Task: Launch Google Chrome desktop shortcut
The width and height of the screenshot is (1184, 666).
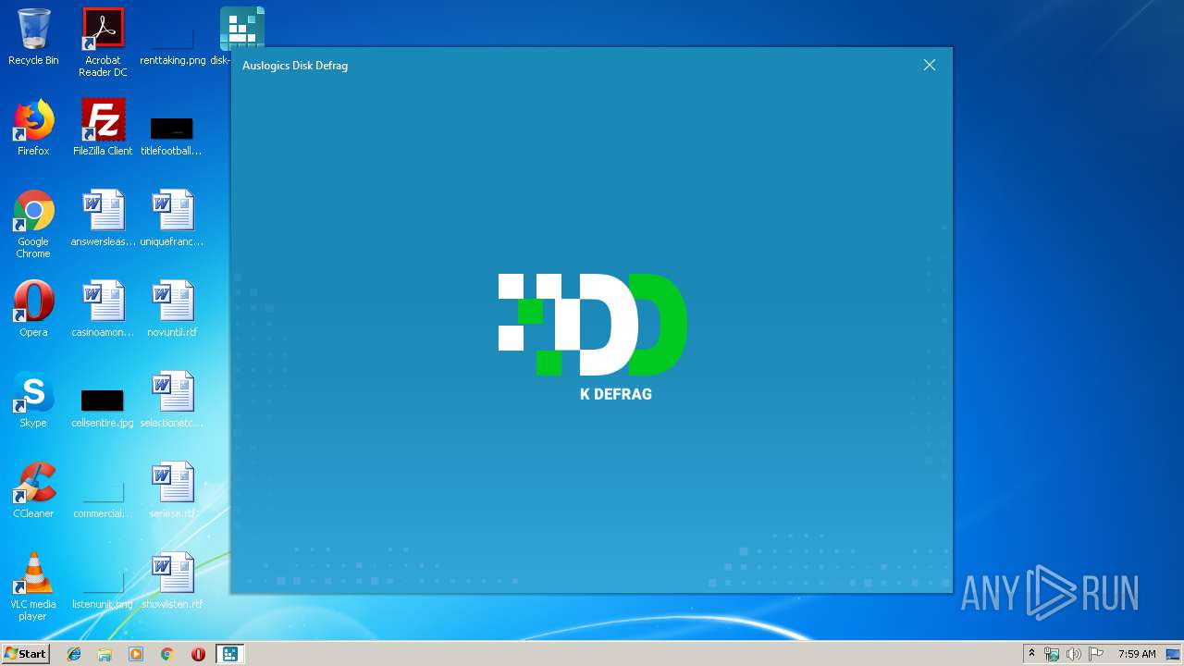Action: click(x=33, y=224)
